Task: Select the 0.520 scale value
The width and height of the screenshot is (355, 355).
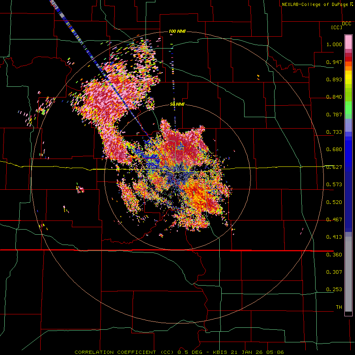Action: 334,202
